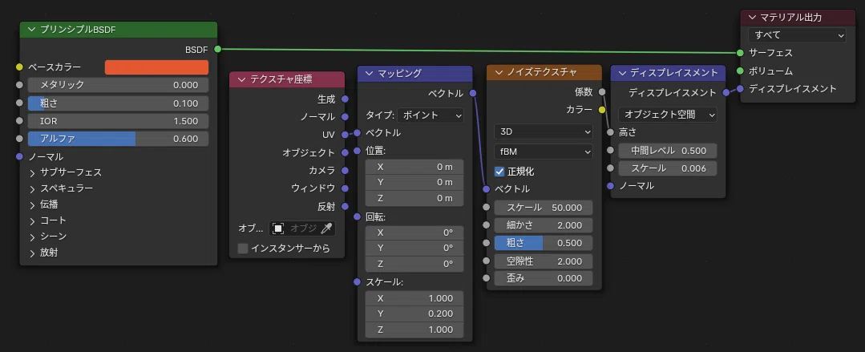Click the 位置 X 0 m field
This screenshot has width=865, height=352.
[414, 167]
